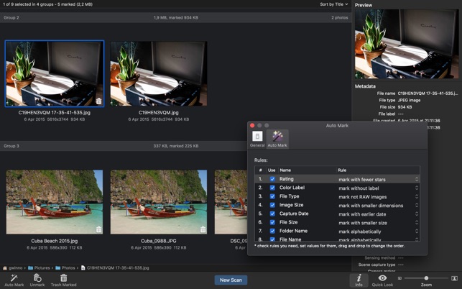Select the Rating rule name
Viewport: 462px width, 289px height.
tap(287, 179)
